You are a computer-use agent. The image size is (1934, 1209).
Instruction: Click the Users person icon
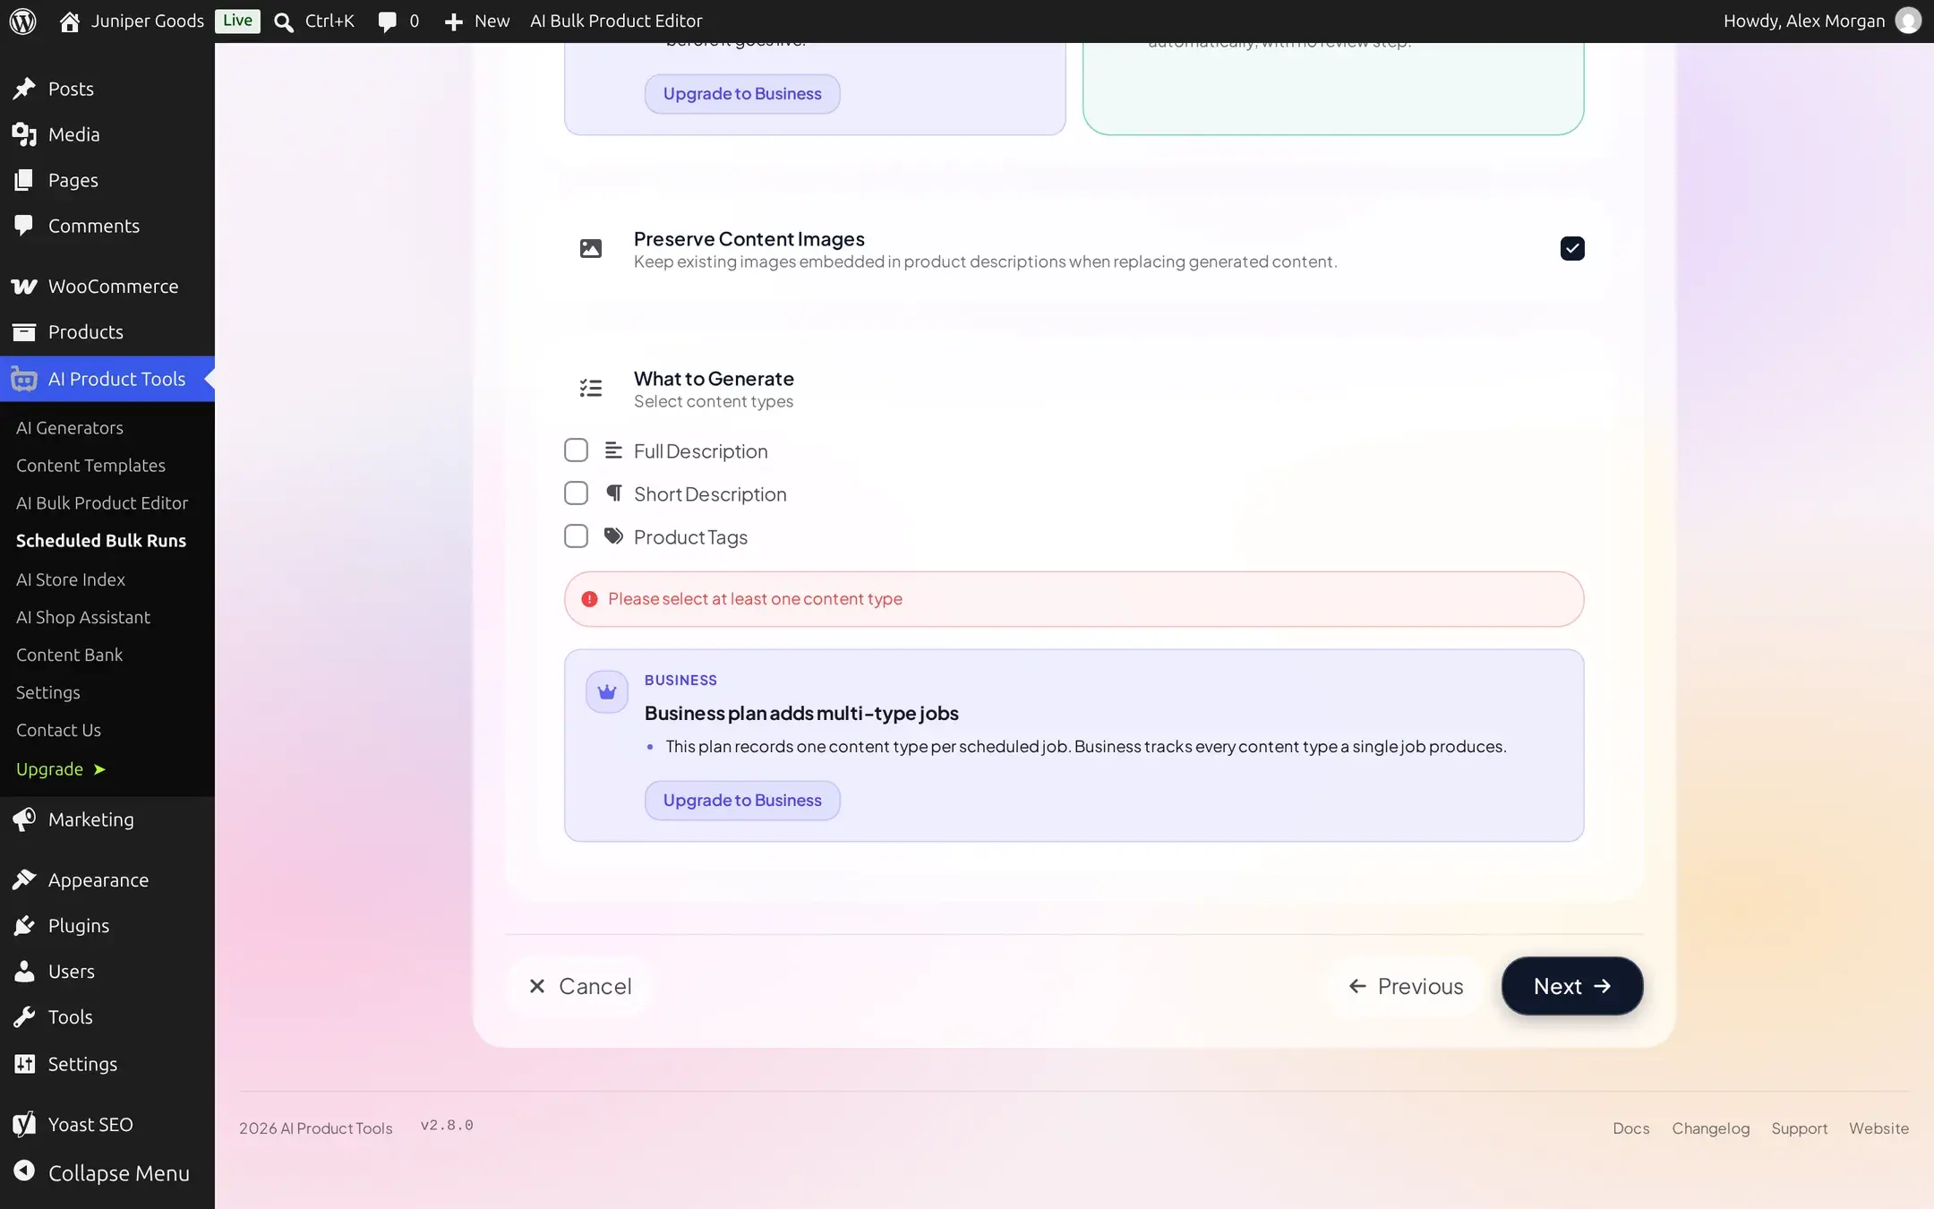pyautogui.click(x=24, y=971)
